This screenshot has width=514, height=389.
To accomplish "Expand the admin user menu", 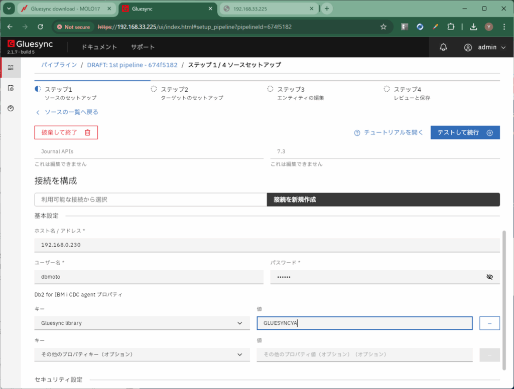I will 484,47.
